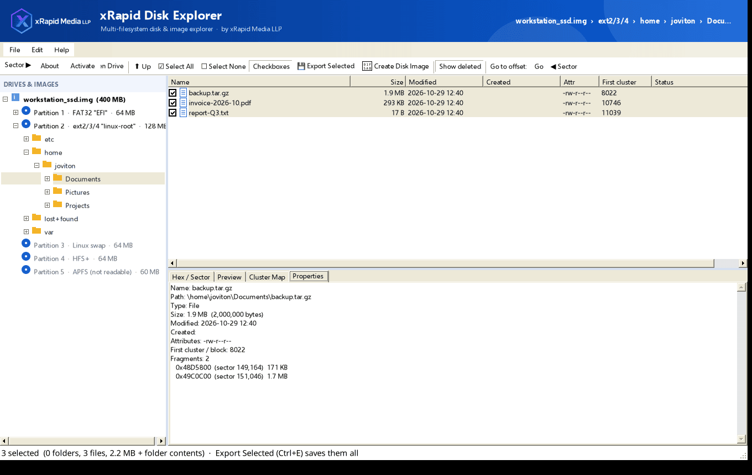This screenshot has width=752, height=475.
Task: Click the Partition 5 APFS disk icon
Action: tap(26, 270)
